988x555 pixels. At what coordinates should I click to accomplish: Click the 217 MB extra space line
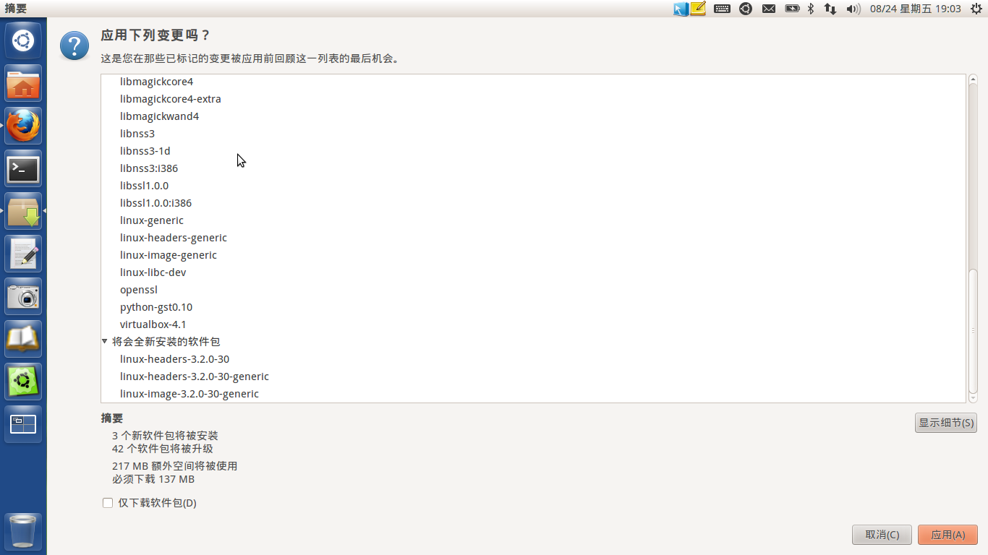point(174,466)
